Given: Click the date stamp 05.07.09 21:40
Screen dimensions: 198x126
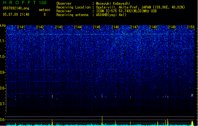Looking at the screenshot, I should [x=16, y=14].
